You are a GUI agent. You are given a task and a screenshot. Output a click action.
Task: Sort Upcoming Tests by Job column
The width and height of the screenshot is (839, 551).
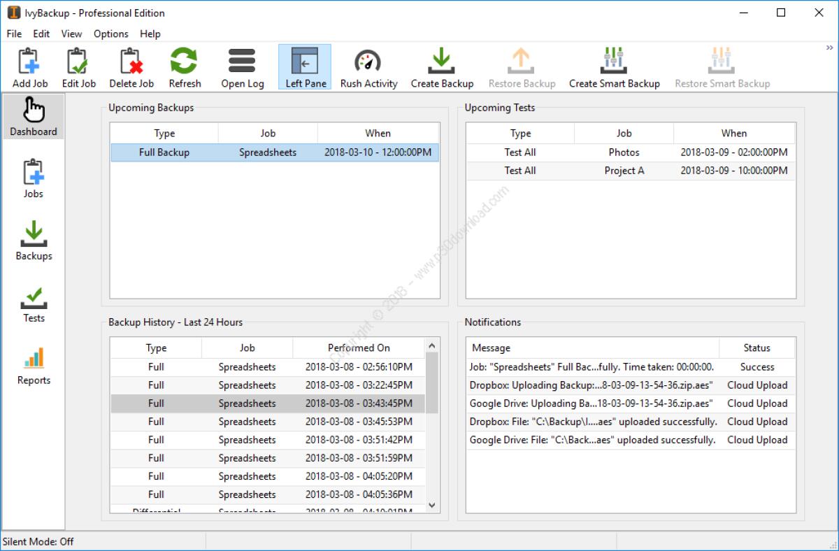(x=624, y=133)
